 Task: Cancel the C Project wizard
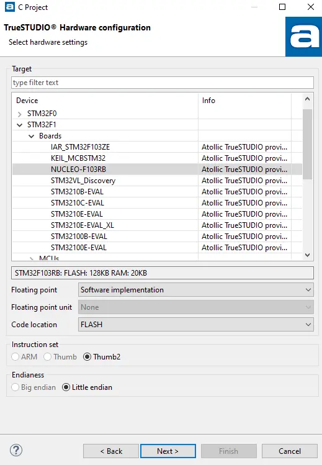pos(289,451)
